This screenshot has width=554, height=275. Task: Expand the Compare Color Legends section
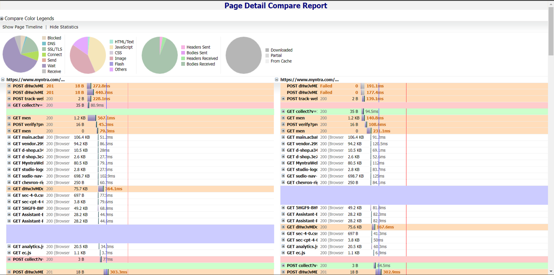pos(2,19)
